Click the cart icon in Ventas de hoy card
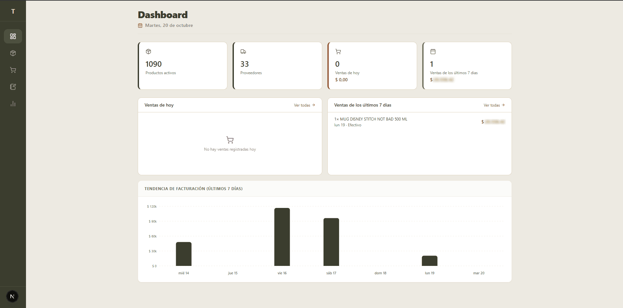This screenshot has width=623, height=308. coord(338,51)
